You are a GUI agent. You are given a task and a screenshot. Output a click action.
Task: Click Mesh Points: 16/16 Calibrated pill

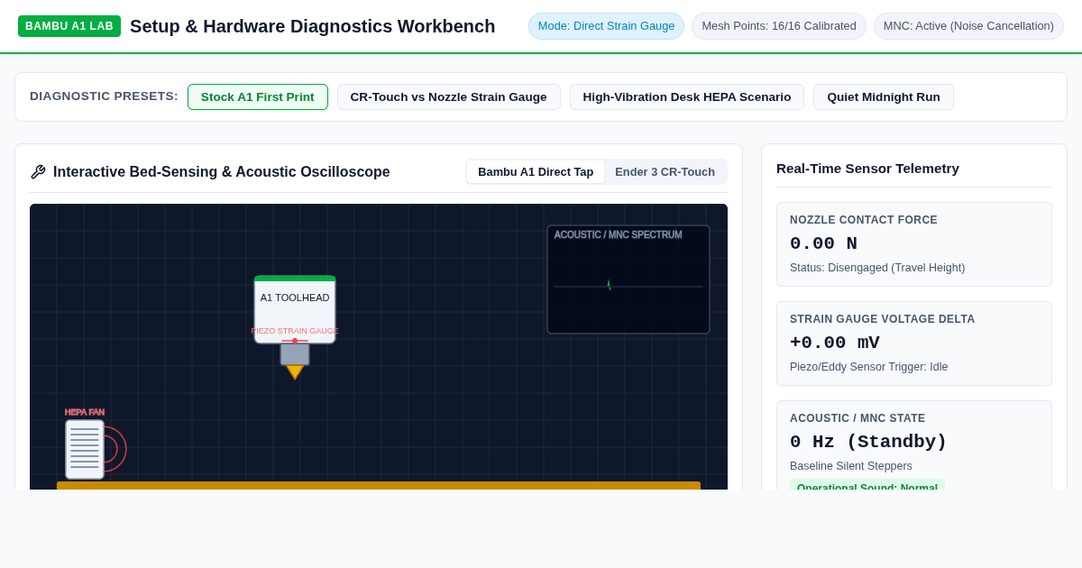779,26
